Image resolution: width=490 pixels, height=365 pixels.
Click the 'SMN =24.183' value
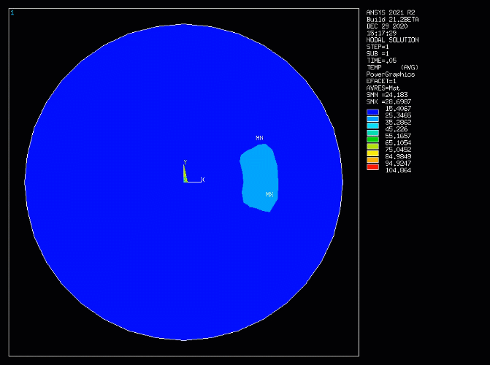387,95
